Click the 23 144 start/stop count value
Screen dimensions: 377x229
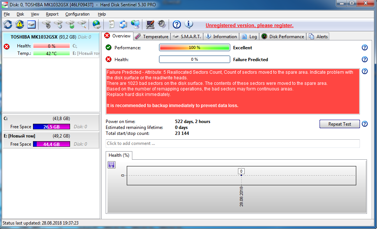[x=182, y=133]
